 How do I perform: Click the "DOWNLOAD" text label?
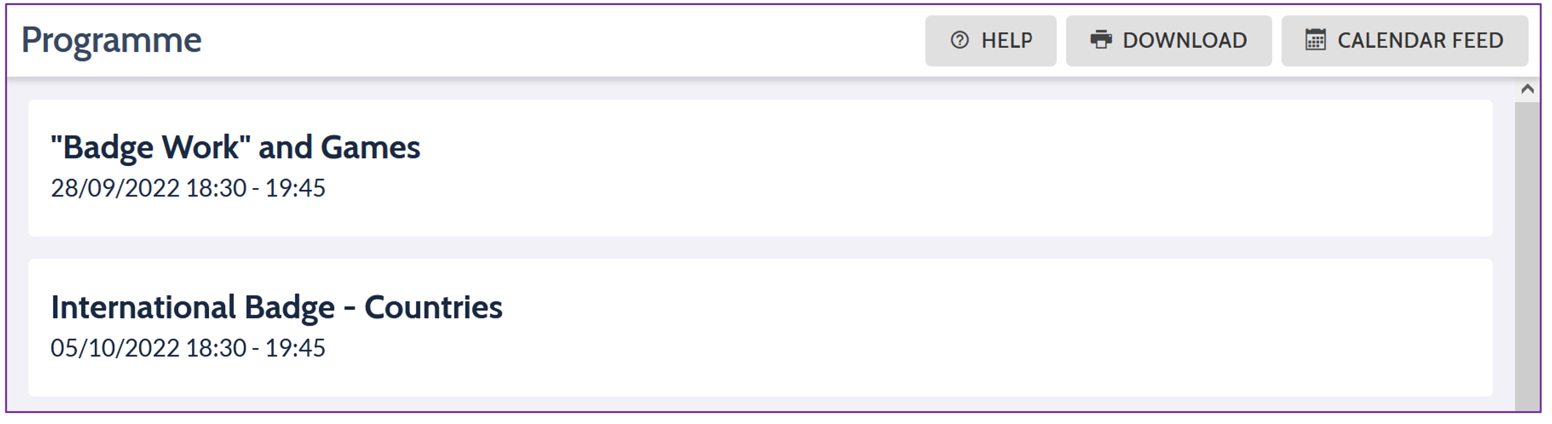pyautogui.click(x=1185, y=41)
